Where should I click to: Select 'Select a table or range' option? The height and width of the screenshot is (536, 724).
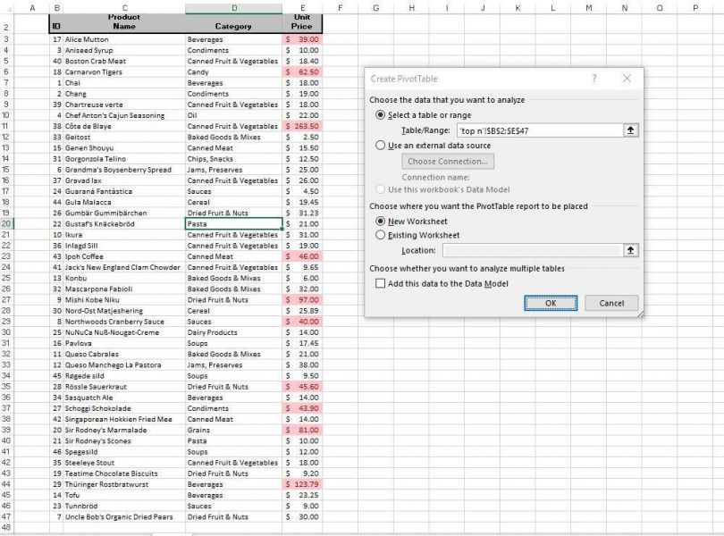[379, 117]
